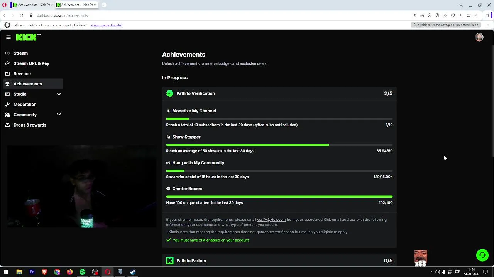Open Revenue section

[33, 73]
